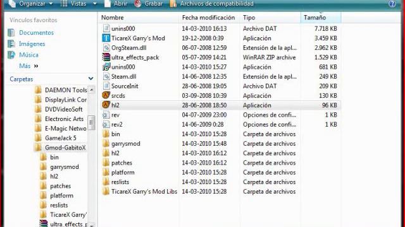Click the Grabar disc icon
Screen dimensions: 405x227
tap(138, 4)
